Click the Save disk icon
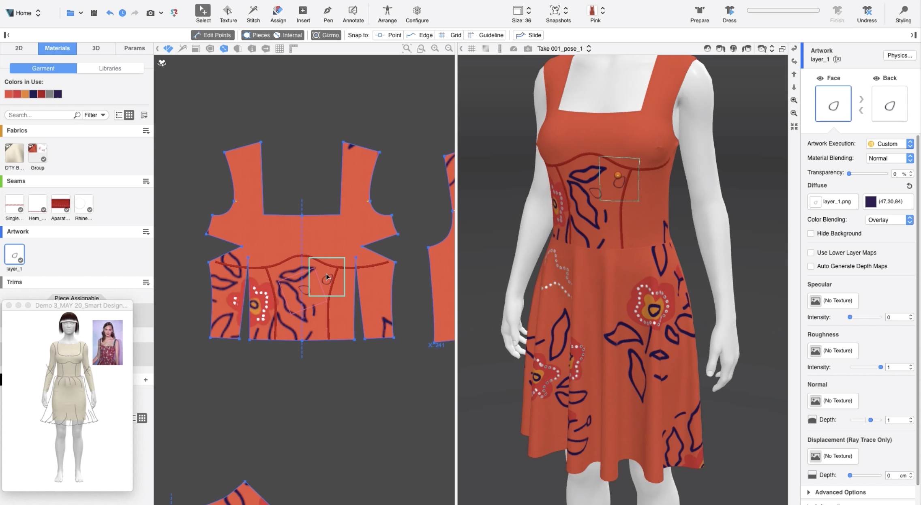 [94, 13]
